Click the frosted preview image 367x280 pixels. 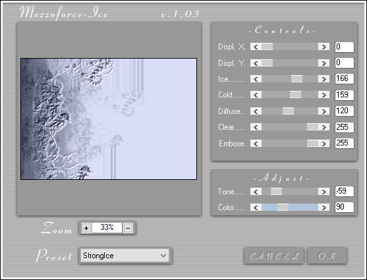coord(109,119)
